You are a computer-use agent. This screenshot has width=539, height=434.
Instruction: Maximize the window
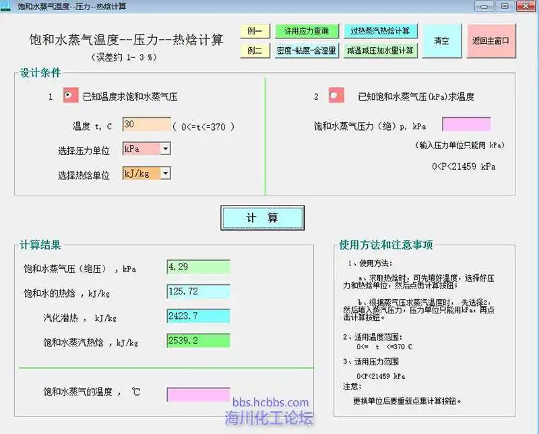click(x=505, y=6)
